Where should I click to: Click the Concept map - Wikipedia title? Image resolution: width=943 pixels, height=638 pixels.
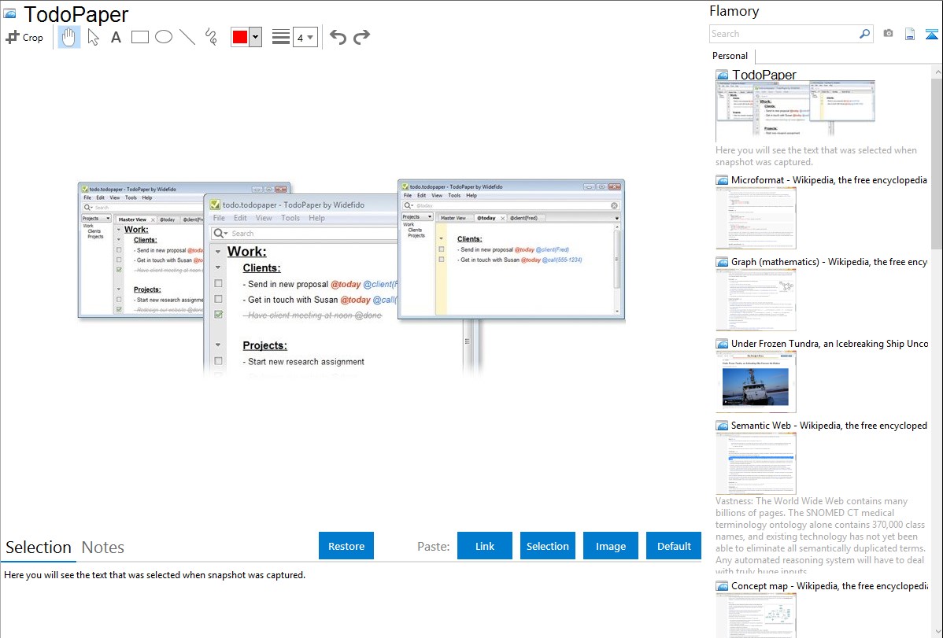[829, 585]
